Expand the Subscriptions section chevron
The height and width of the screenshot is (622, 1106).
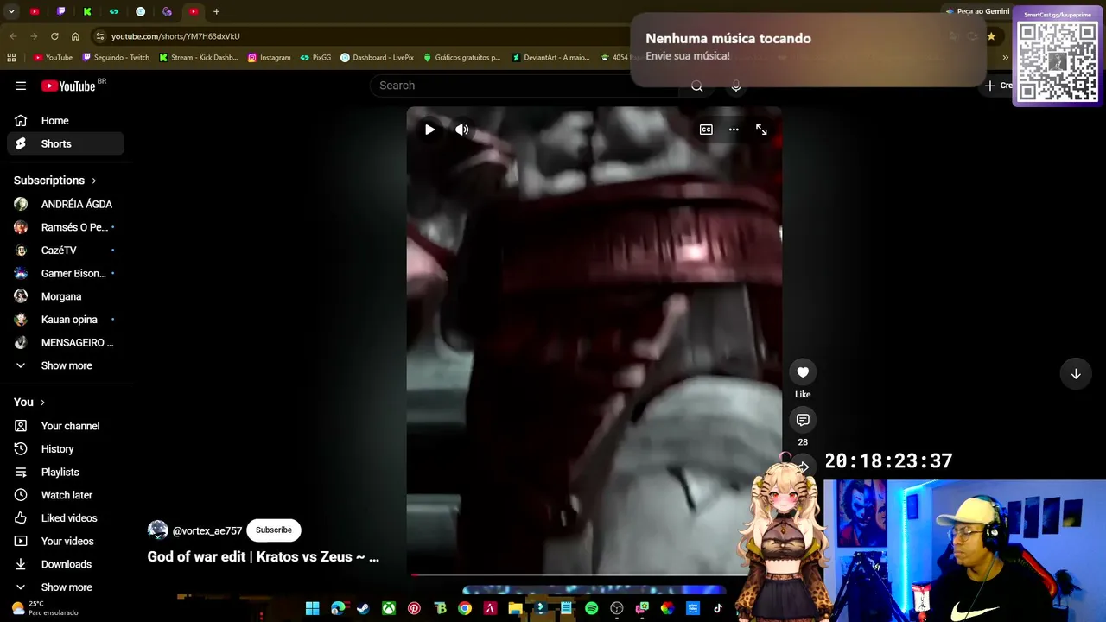[93, 181]
